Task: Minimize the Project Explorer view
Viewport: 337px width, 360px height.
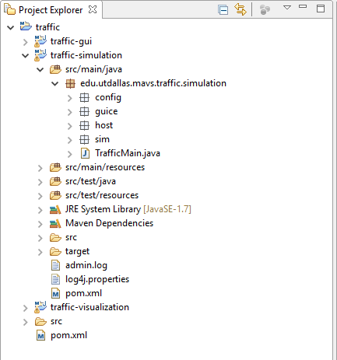Action: click(303, 6)
